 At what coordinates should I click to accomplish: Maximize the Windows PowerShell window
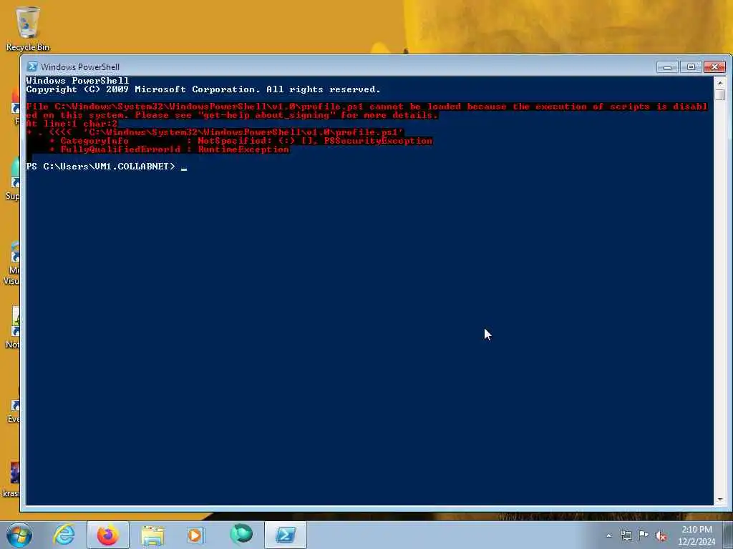(691, 67)
